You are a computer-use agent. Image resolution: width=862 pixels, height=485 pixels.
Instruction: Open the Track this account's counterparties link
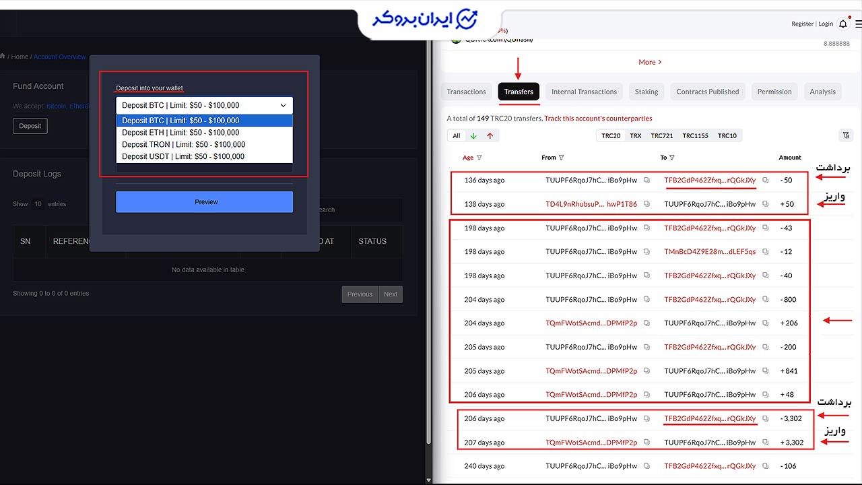click(598, 119)
